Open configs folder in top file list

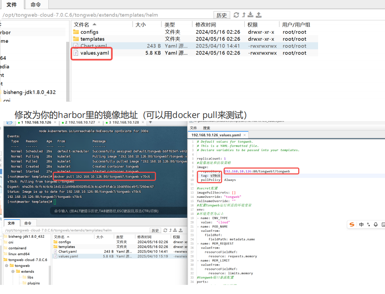(x=90, y=32)
